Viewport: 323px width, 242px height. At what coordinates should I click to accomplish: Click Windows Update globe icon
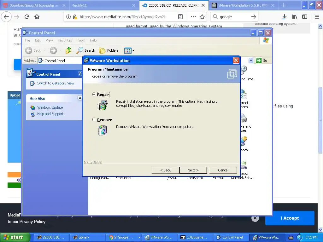click(x=33, y=108)
